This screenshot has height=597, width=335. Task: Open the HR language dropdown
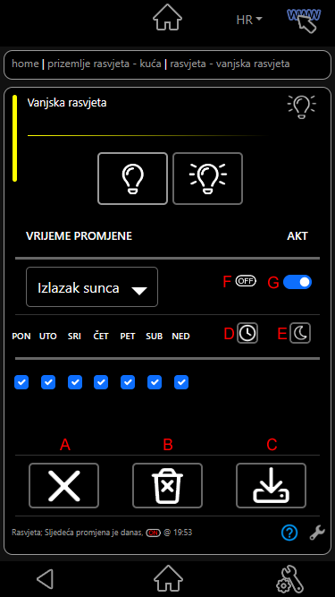(x=249, y=20)
